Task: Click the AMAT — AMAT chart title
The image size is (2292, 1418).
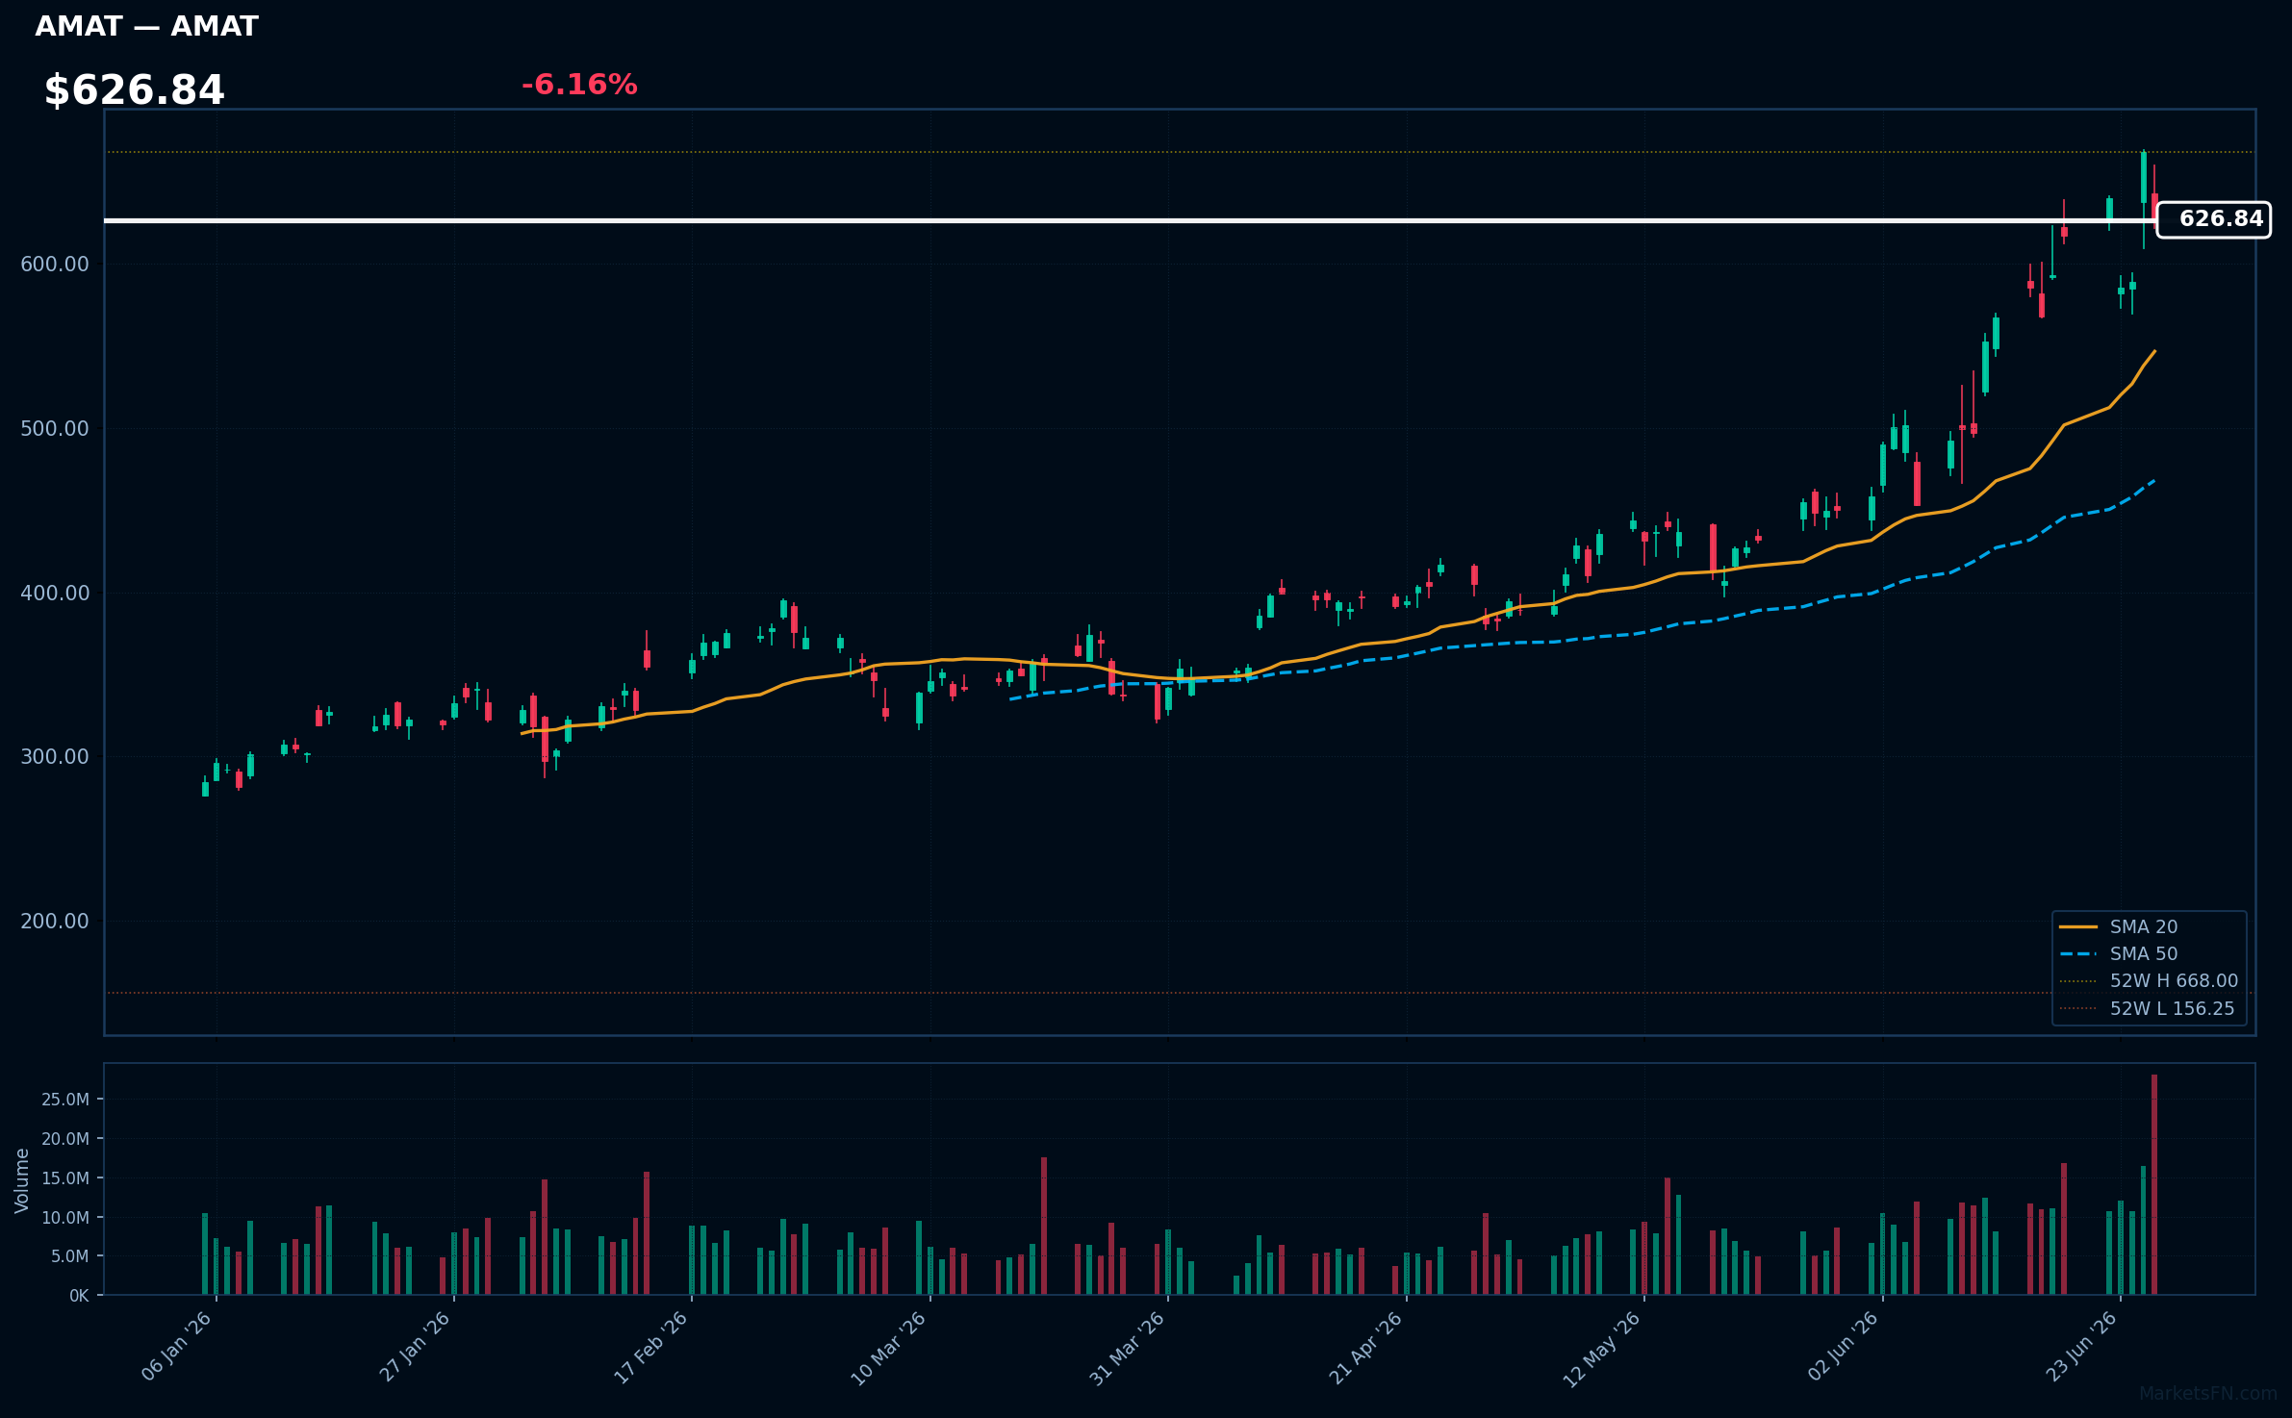Action: (x=146, y=27)
